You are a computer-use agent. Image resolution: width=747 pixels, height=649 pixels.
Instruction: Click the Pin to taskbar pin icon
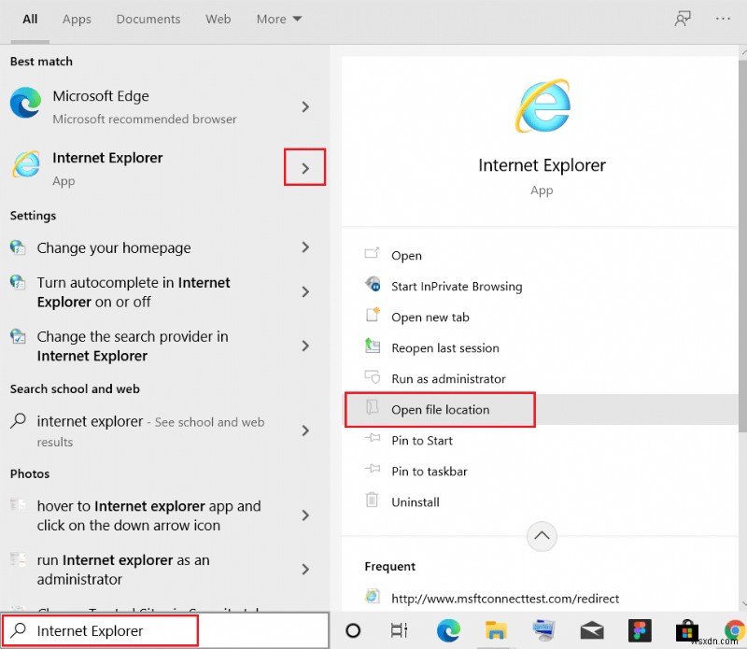373,469
